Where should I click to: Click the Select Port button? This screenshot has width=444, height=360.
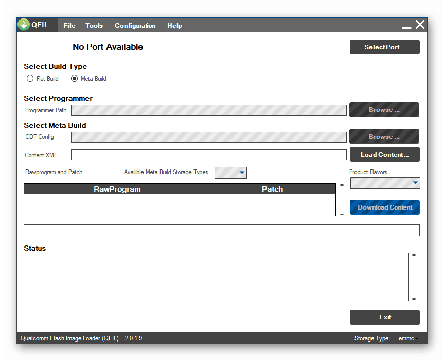(x=384, y=47)
